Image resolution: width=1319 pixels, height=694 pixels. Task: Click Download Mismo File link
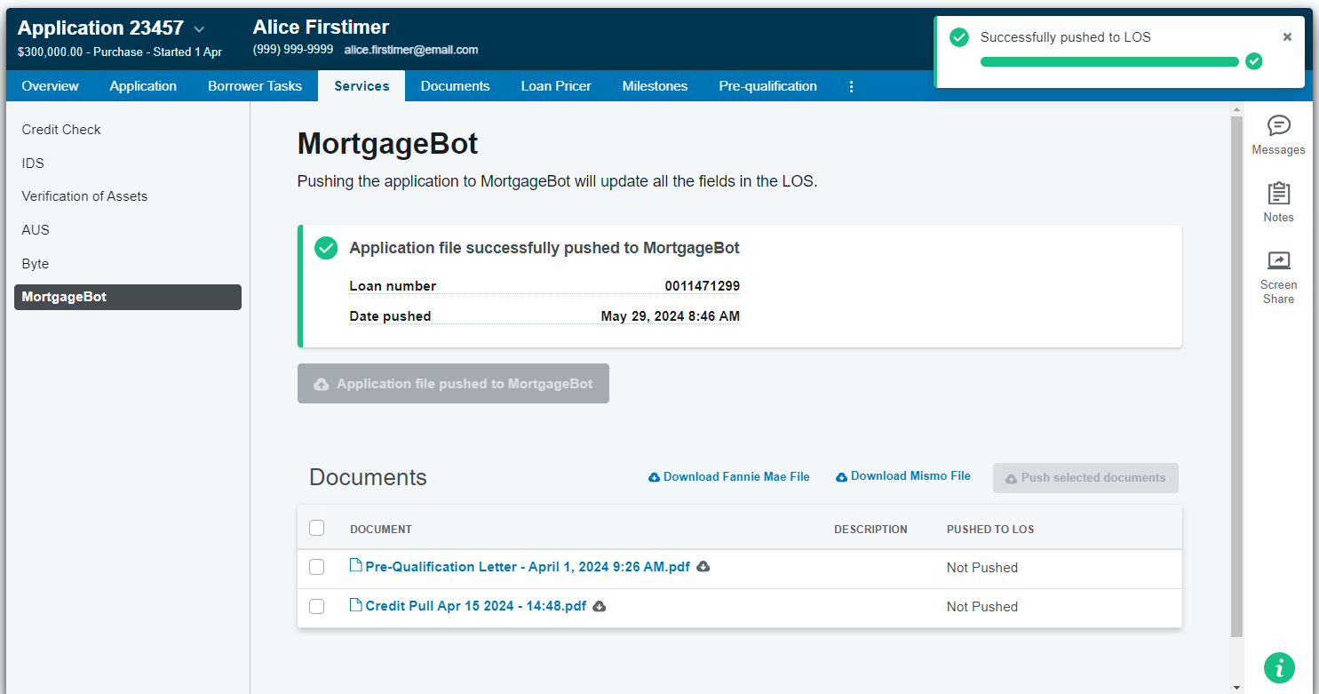pyautogui.click(x=903, y=476)
